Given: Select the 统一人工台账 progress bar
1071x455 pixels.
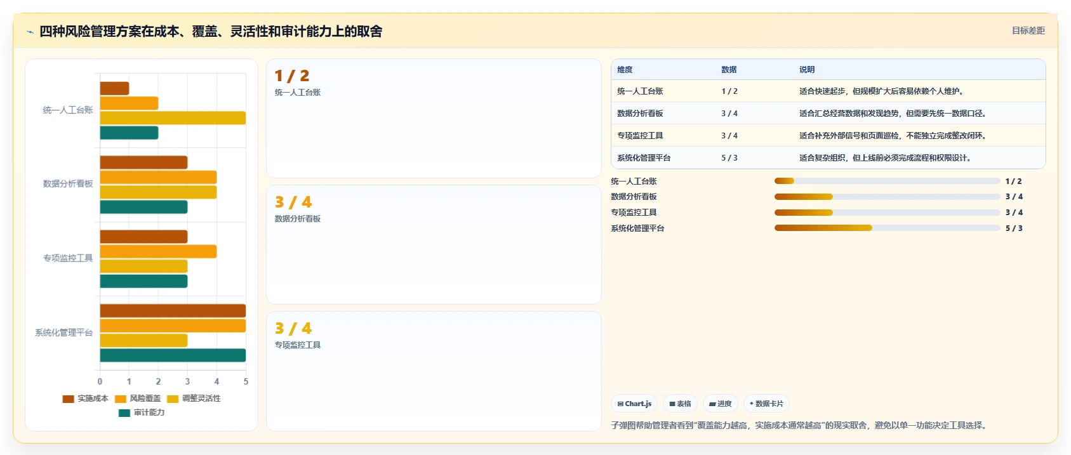Looking at the screenshot, I should [x=887, y=181].
